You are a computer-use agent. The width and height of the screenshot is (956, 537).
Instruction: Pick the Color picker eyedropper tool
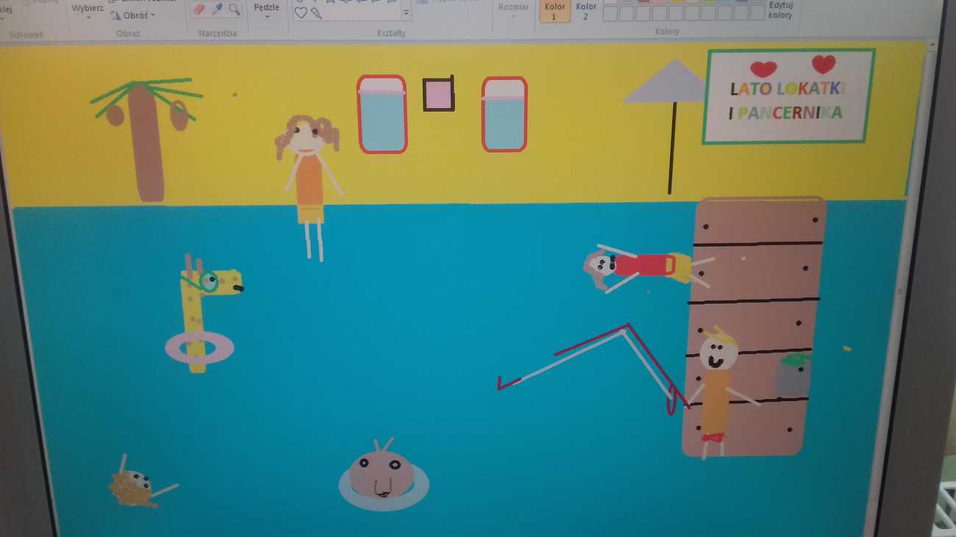click(217, 9)
